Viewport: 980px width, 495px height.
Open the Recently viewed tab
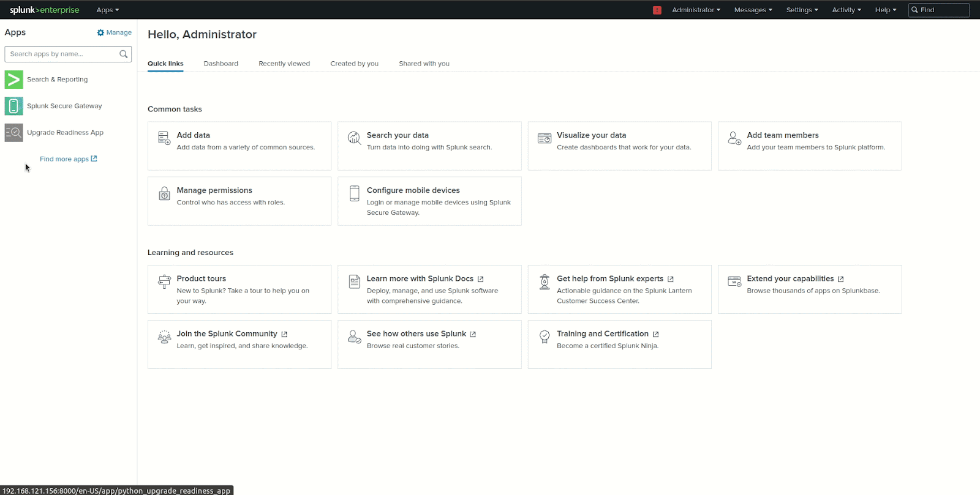coord(284,64)
